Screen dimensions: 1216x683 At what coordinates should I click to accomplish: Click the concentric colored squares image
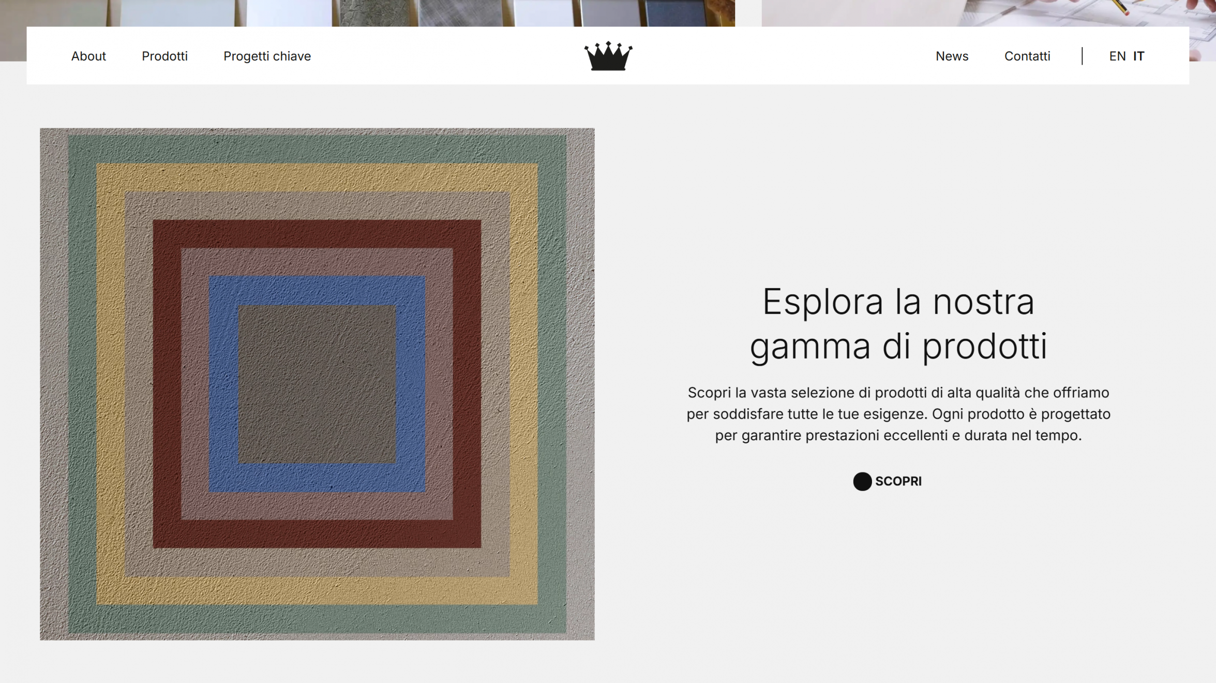pos(317,384)
